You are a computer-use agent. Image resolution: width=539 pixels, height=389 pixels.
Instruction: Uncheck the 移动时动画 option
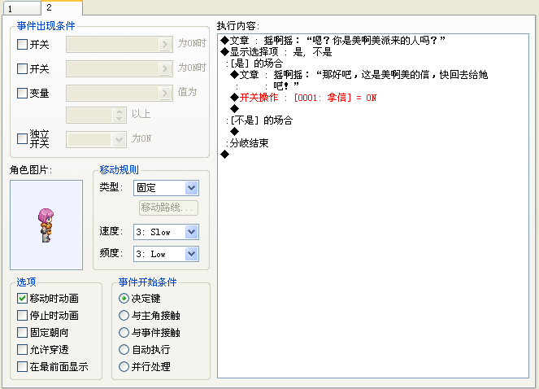(x=22, y=298)
